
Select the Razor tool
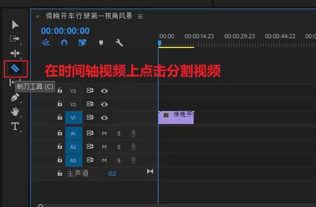point(15,68)
